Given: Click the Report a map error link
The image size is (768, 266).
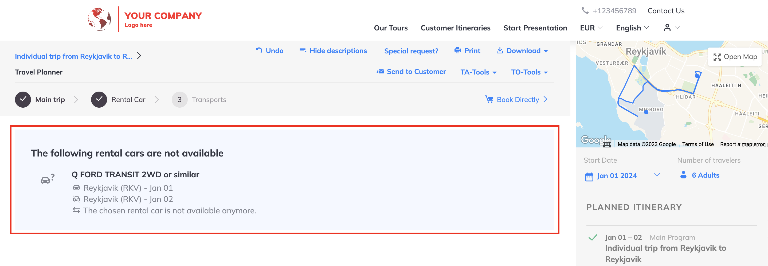Looking at the screenshot, I should pyautogui.click(x=742, y=144).
